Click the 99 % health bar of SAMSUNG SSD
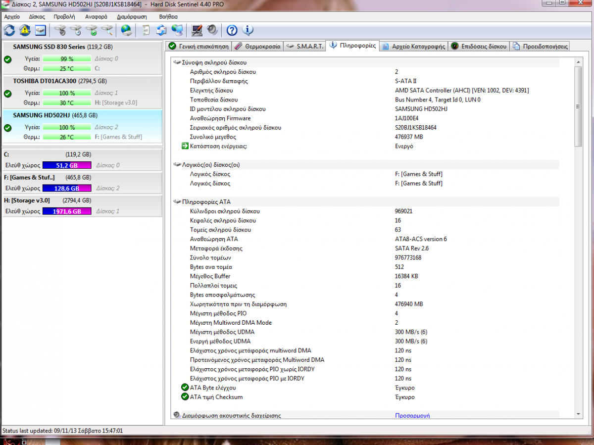 tap(67, 59)
